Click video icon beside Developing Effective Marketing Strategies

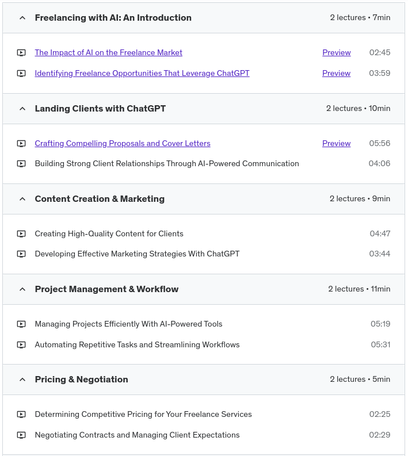pos(21,254)
